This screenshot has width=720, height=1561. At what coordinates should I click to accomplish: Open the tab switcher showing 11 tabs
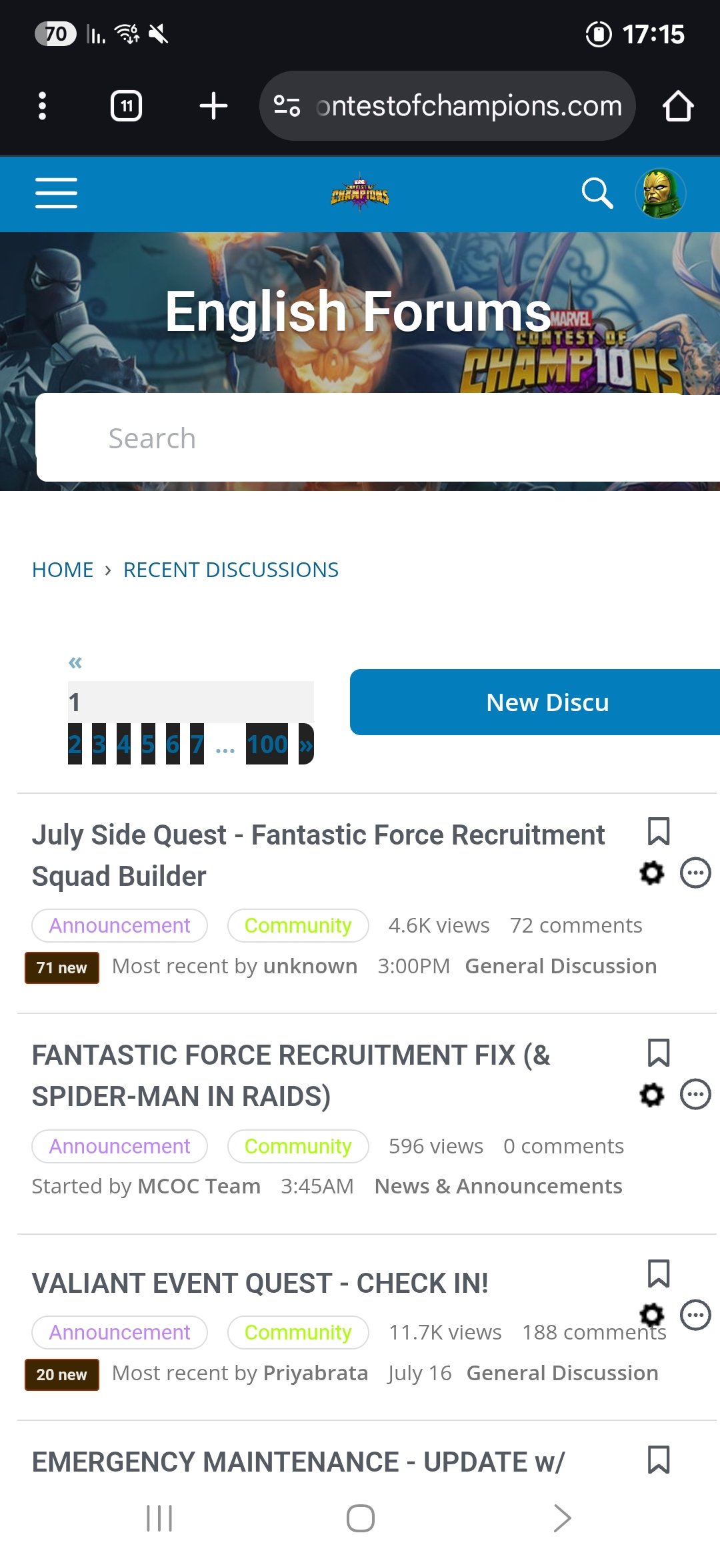point(126,106)
